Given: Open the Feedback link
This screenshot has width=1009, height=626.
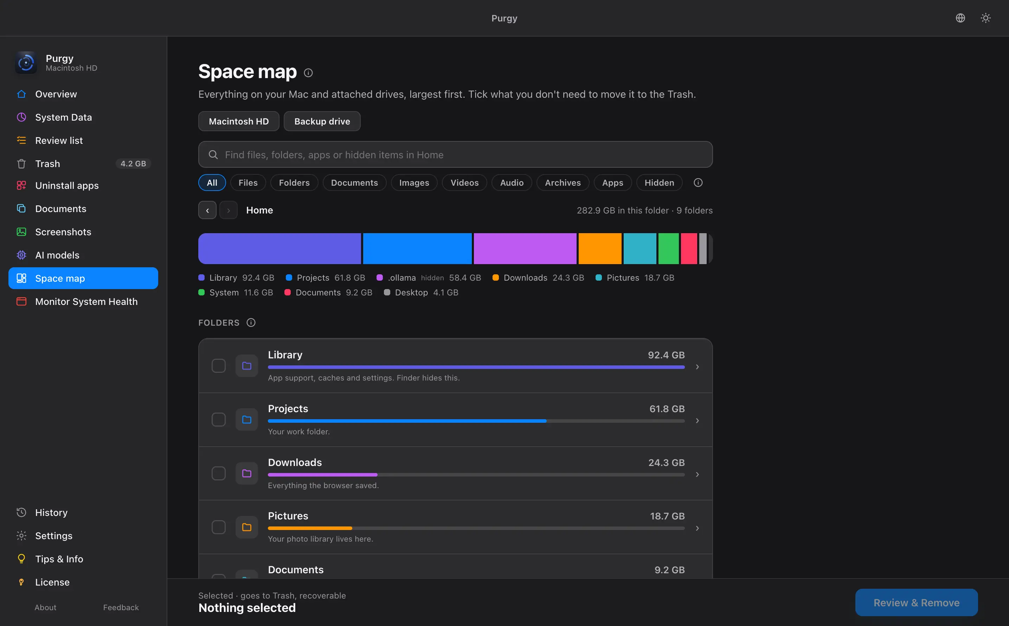Looking at the screenshot, I should tap(121, 607).
